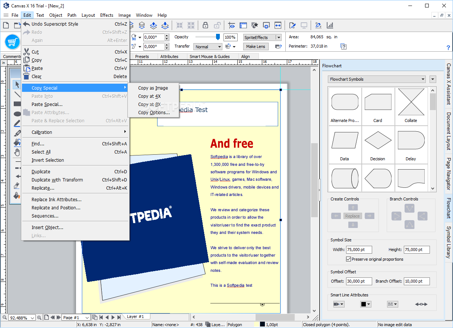
Task: Open the SpriteEffects dropdown
Action: tap(262, 38)
